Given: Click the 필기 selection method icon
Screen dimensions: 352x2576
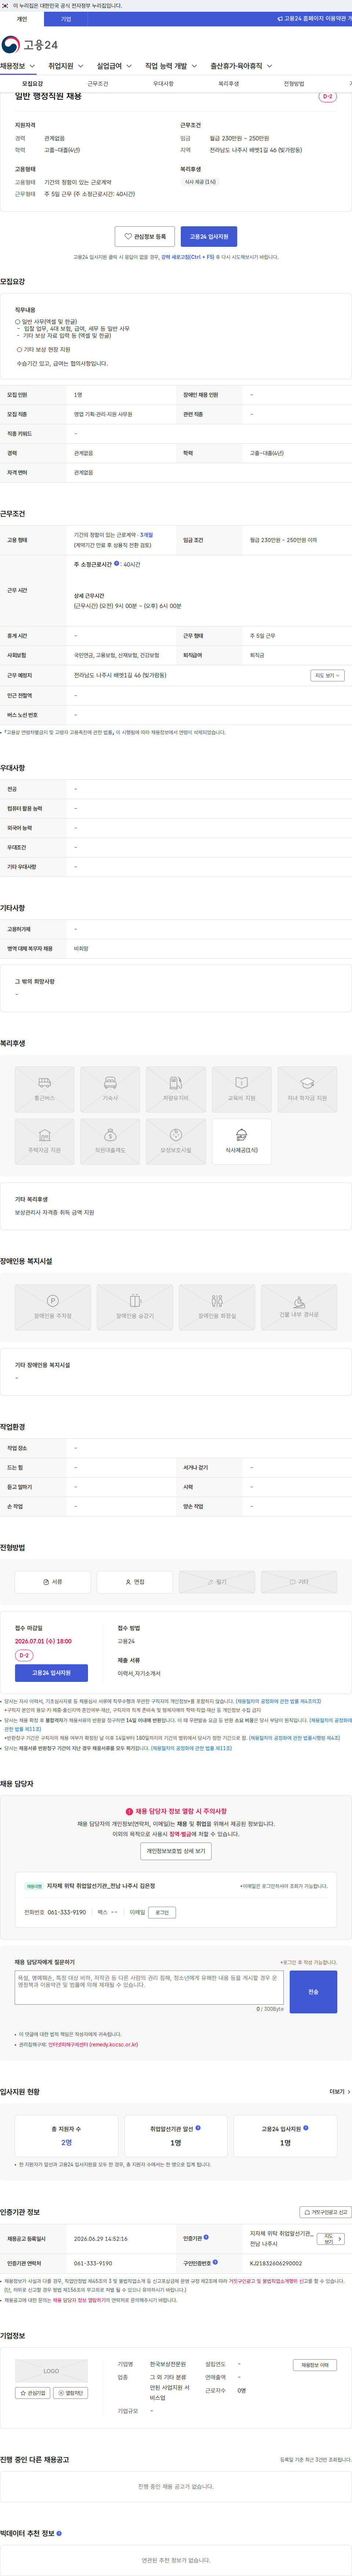Looking at the screenshot, I should coord(217,1582).
